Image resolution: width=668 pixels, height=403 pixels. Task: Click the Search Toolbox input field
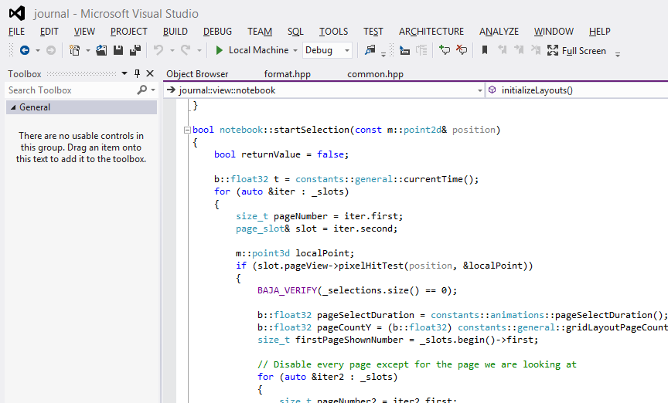coord(70,90)
